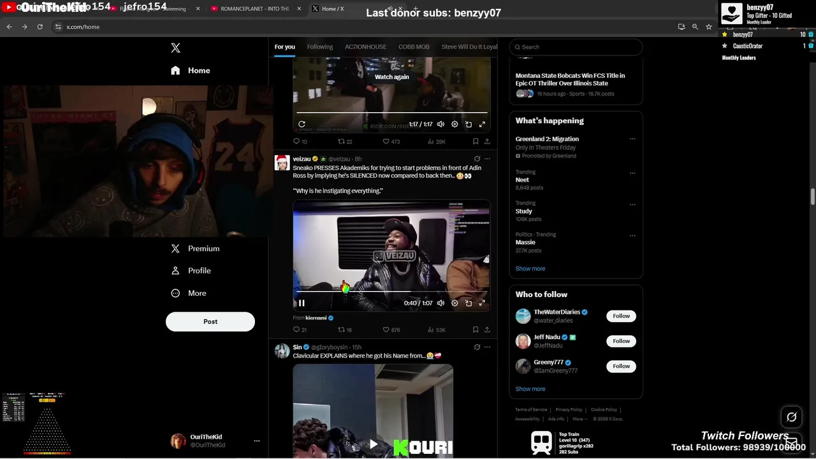This screenshot has width=816, height=459.
Task: Expand the More footer links menu
Action: 579,419
